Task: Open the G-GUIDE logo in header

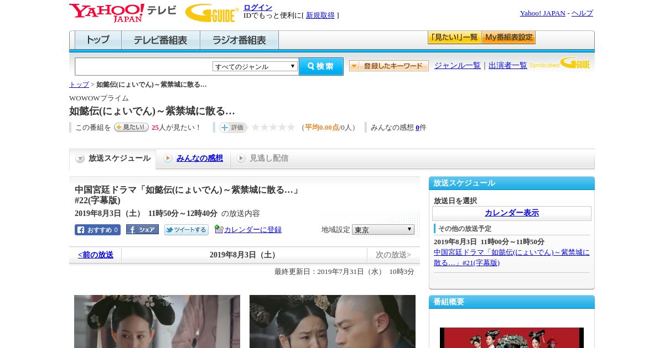Action: pos(212,13)
